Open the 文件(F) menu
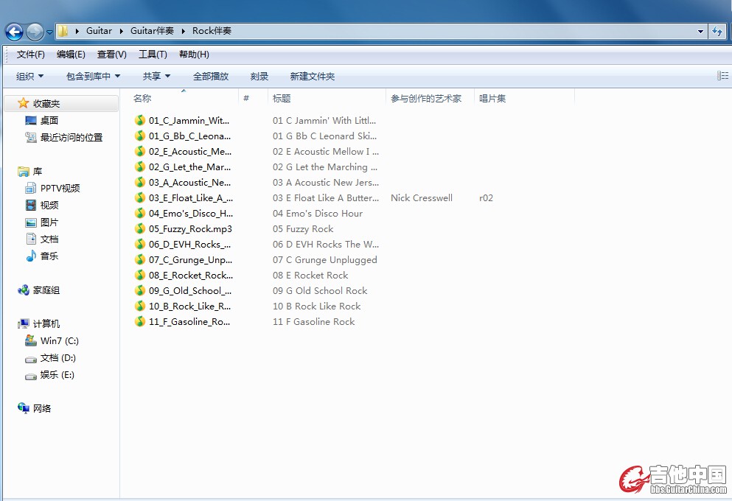The image size is (732, 501). click(30, 54)
